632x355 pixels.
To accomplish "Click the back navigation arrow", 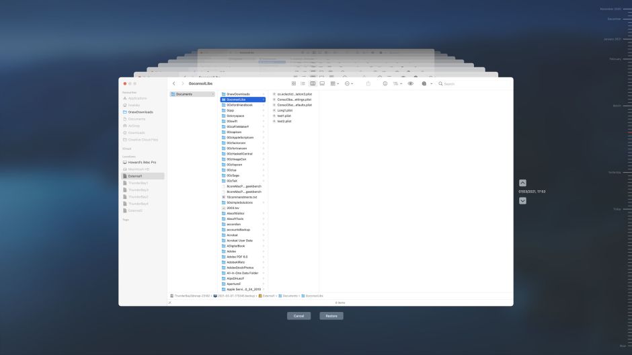I will point(174,83).
